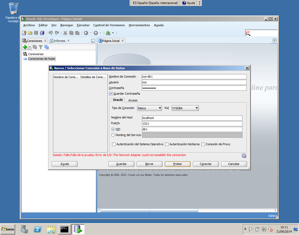Open File Explorer taskbar icon

pyautogui.click(x=51, y=230)
